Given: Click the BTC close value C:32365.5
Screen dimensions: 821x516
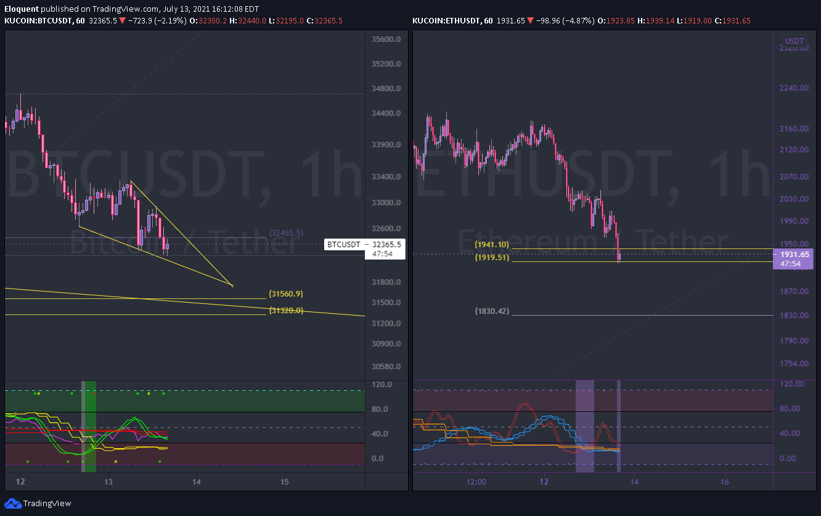Looking at the screenshot, I should point(324,20).
